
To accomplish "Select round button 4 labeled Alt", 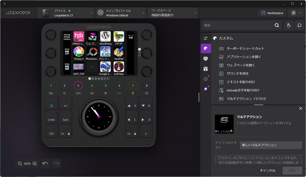I will pos(92,86).
